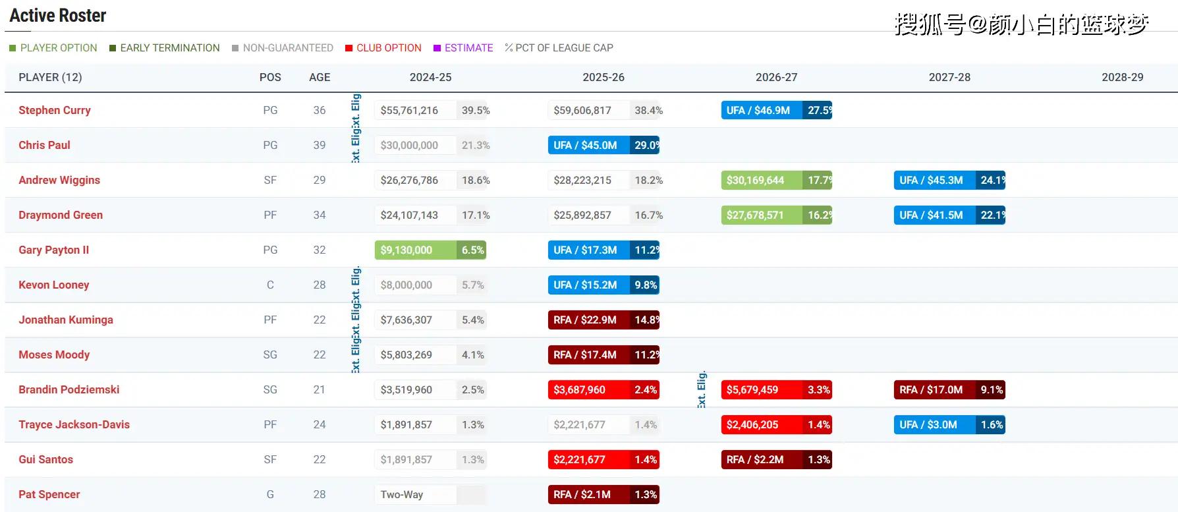
Task: Open the Pat Spencer link
Action: pyautogui.click(x=49, y=494)
